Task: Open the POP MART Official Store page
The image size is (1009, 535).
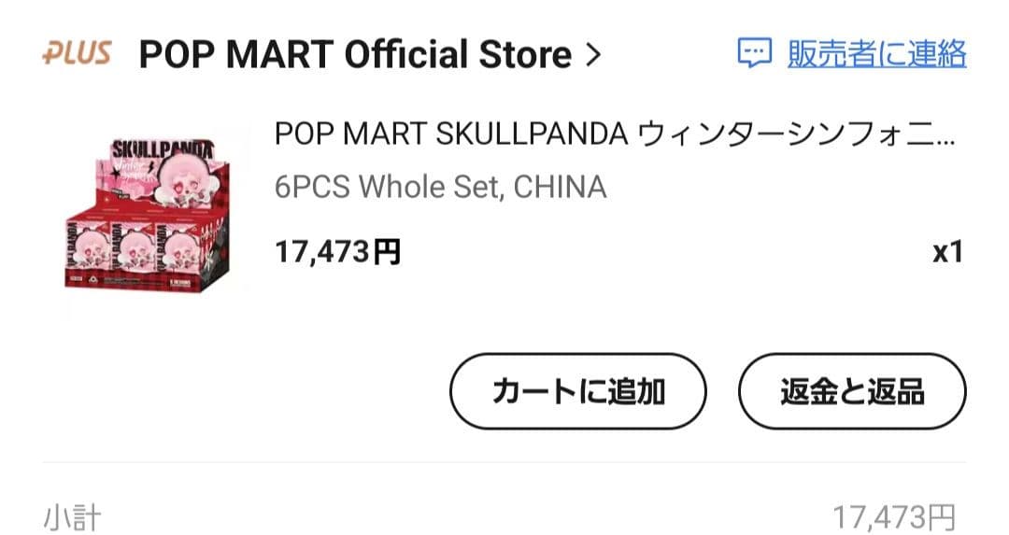Action: tap(355, 54)
